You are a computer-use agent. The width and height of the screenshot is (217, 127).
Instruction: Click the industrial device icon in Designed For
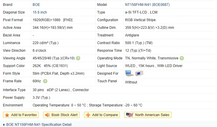139,73
